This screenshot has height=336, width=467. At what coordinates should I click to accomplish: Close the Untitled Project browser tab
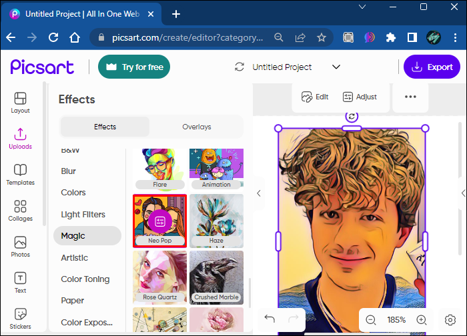point(151,14)
